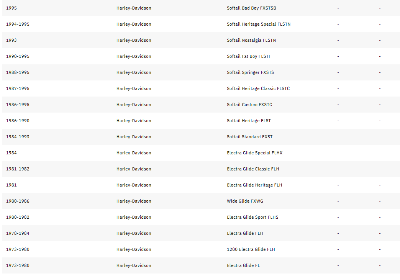Select 'Softail Springer FXSTS' model text
This screenshot has height=280, width=400.
pyautogui.click(x=250, y=72)
